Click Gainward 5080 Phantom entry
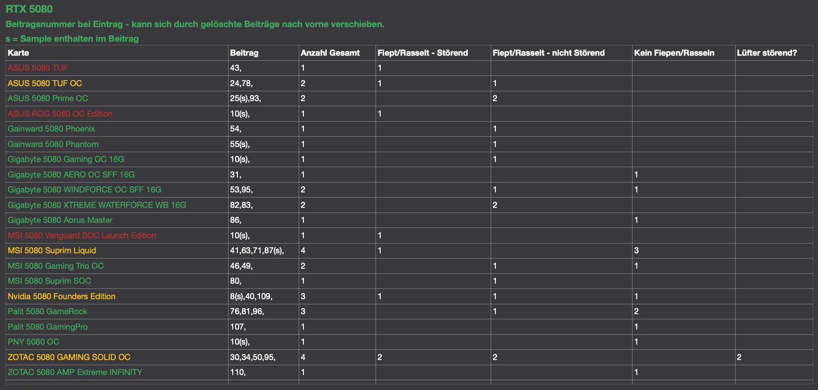 pyautogui.click(x=53, y=144)
